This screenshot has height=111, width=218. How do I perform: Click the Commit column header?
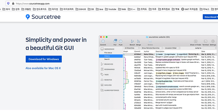click(x=137, y=51)
